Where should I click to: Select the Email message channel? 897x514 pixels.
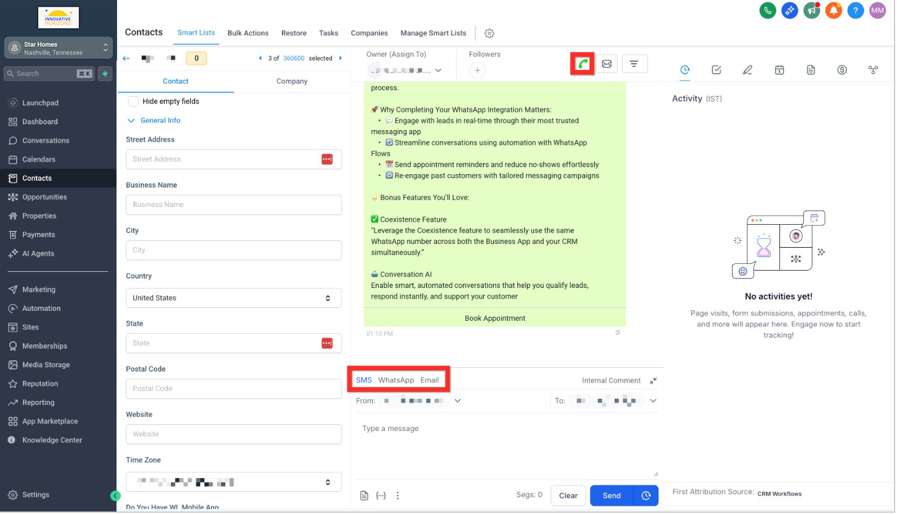click(x=429, y=381)
